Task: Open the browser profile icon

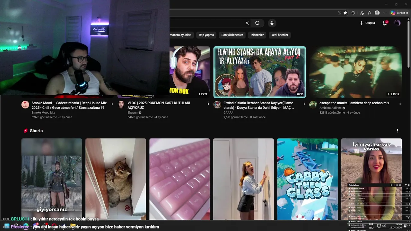Action: point(377,13)
